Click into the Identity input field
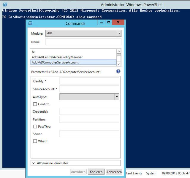 89,81
